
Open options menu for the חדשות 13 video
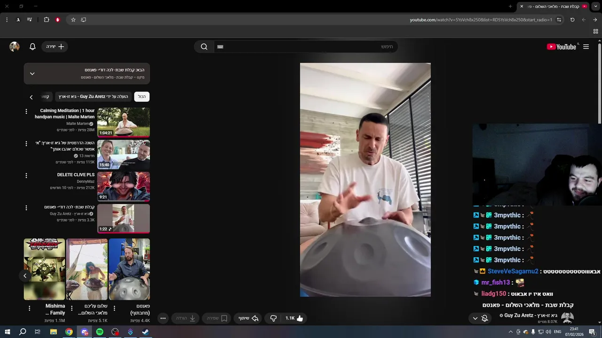[x=26, y=144]
